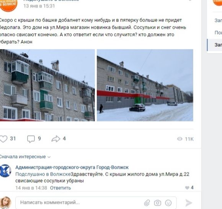
Task: Open the Администрация-городского-округа Город-Волжск profile link
Action: 72,167
